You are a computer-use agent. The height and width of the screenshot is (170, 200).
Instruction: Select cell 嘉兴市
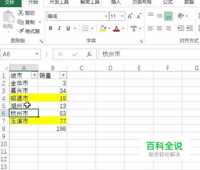pos(24,91)
